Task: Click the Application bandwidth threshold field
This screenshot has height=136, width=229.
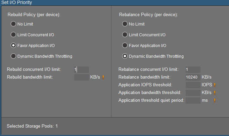Action: click(x=193, y=93)
